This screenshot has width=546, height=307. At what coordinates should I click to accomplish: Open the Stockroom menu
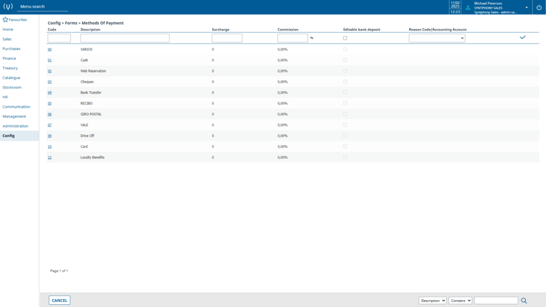pos(12,87)
